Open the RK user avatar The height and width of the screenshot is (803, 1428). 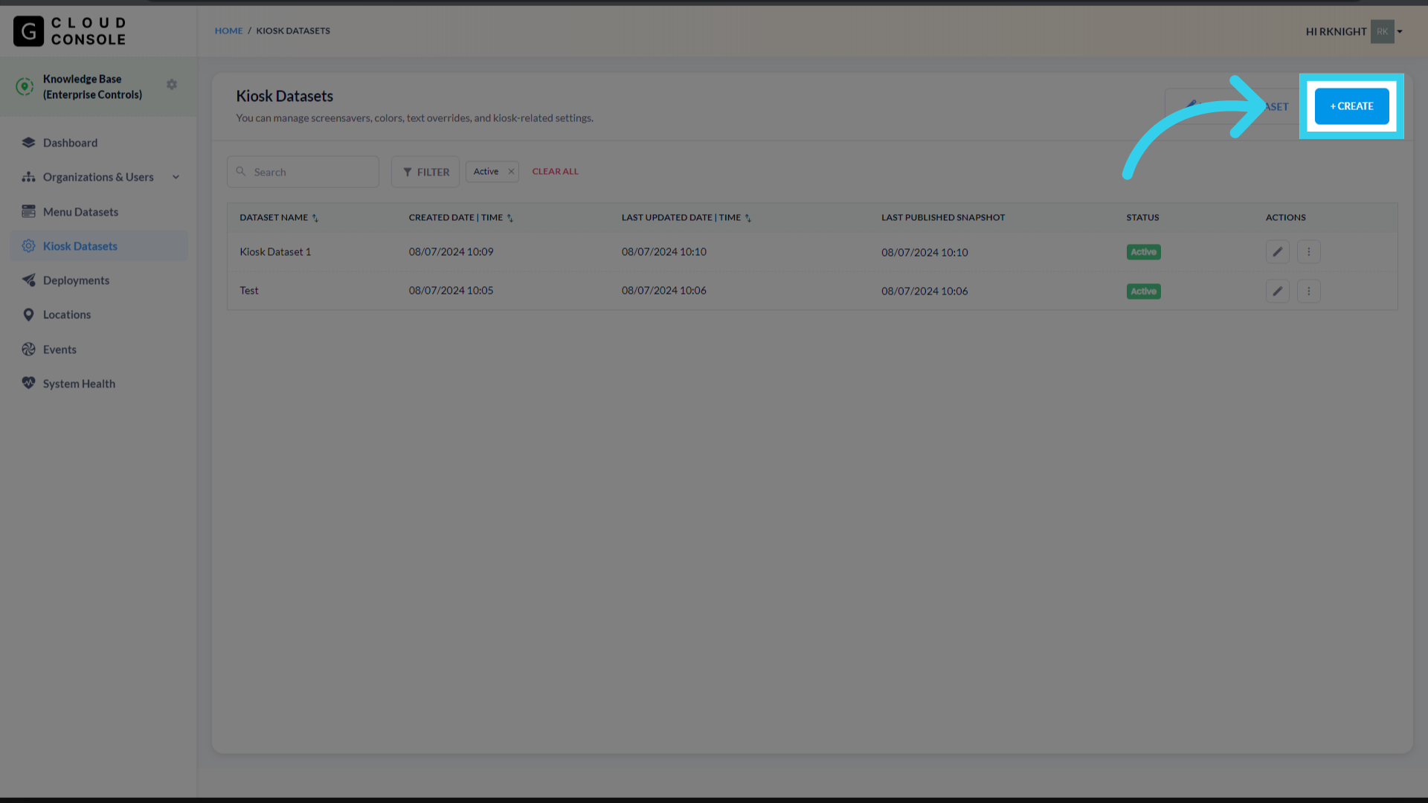click(x=1382, y=31)
